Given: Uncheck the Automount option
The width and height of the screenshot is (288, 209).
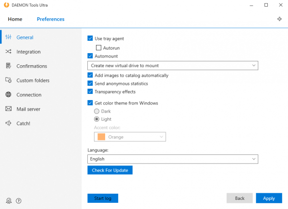Looking at the screenshot, I should coord(90,56).
